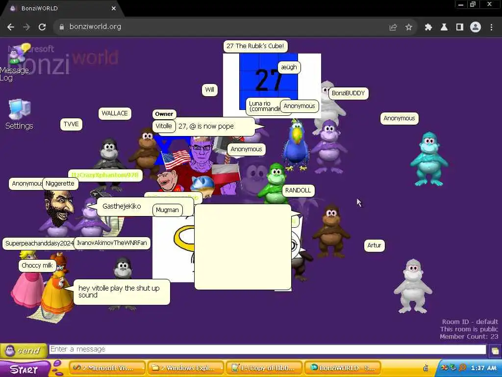Click the brown Bonzi beside RANDOLL
The width and height of the screenshot is (502, 377).
[331, 232]
